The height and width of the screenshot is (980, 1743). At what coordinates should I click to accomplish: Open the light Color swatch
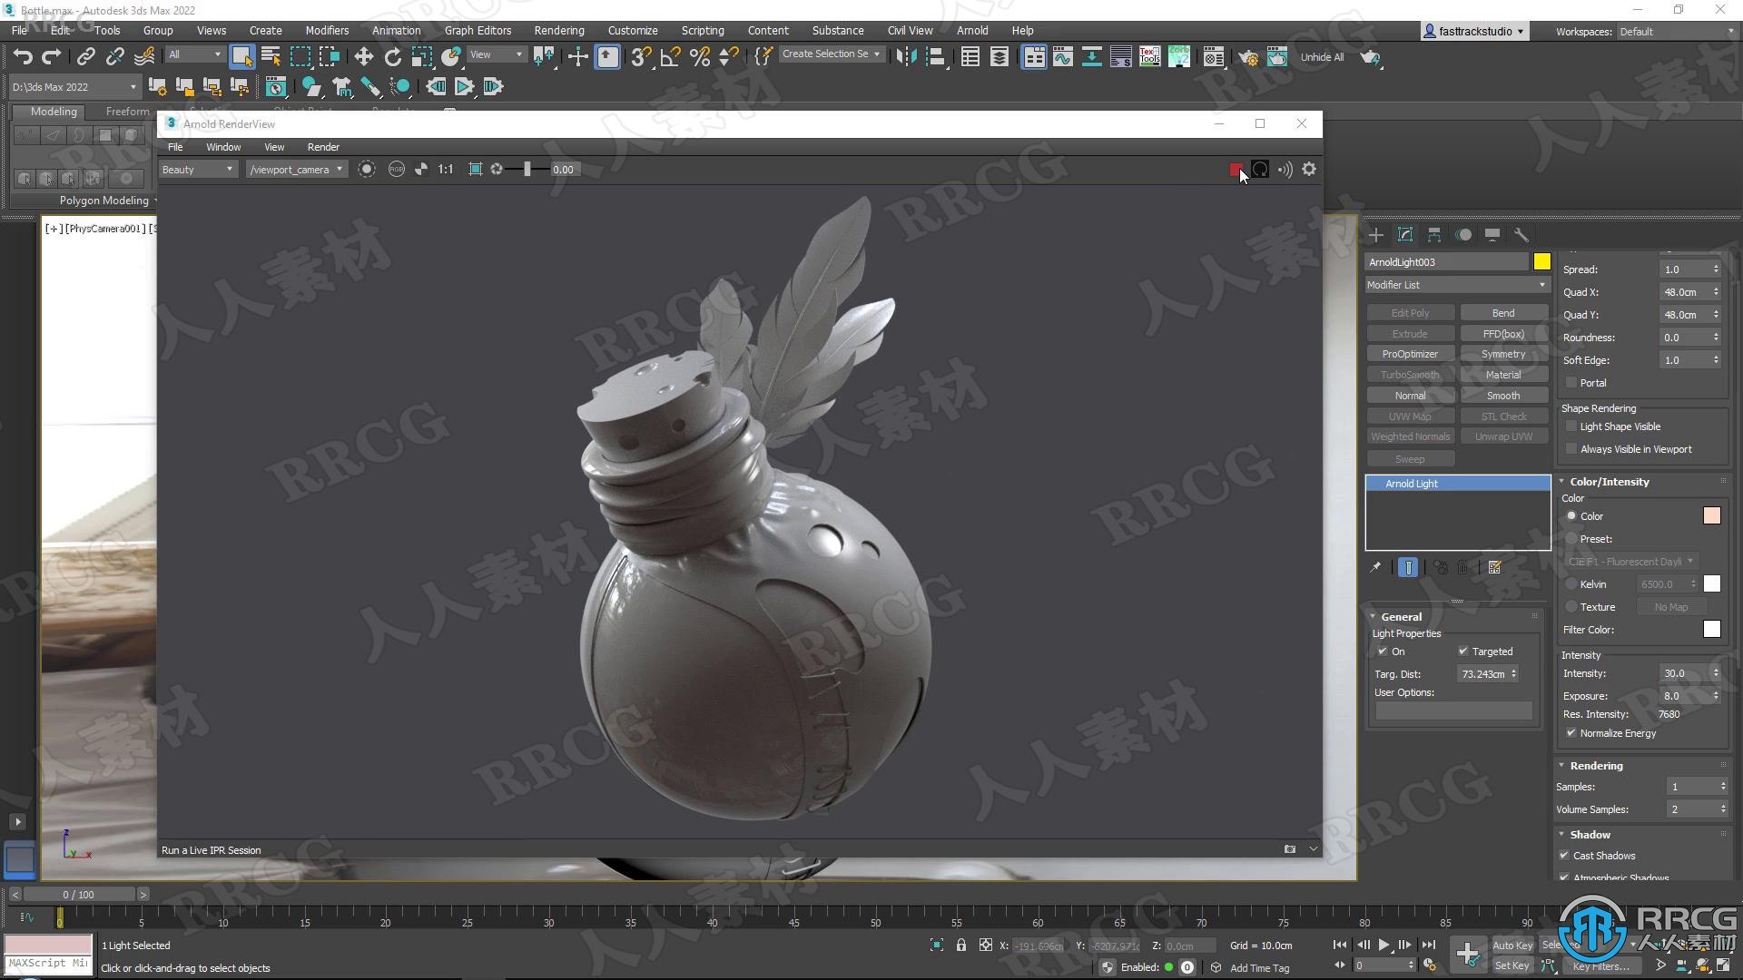click(x=1711, y=516)
